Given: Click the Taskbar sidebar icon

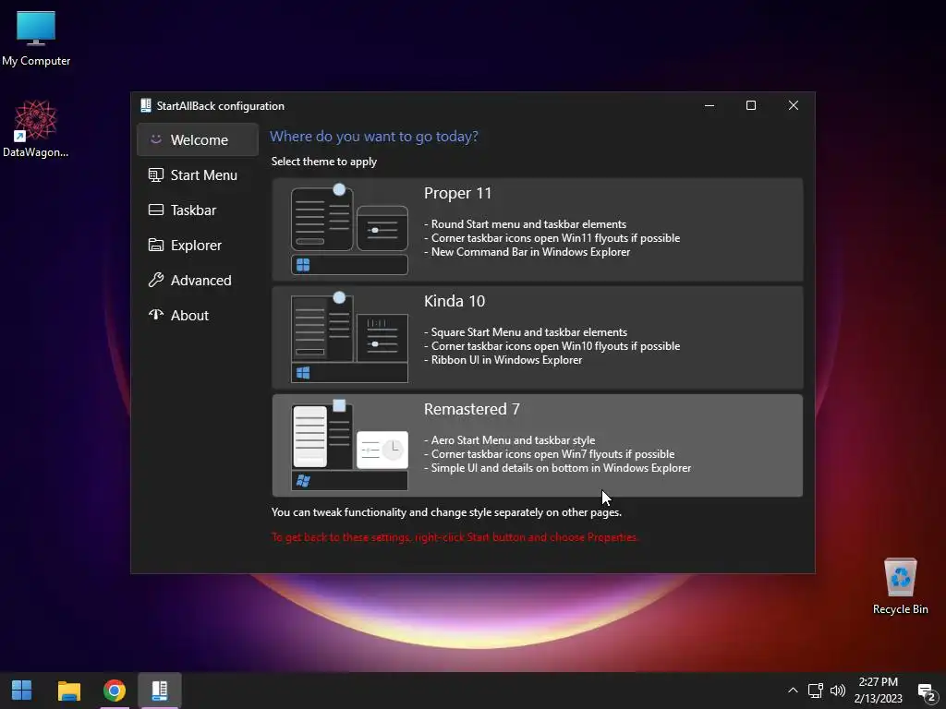Looking at the screenshot, I should (155, 210).
